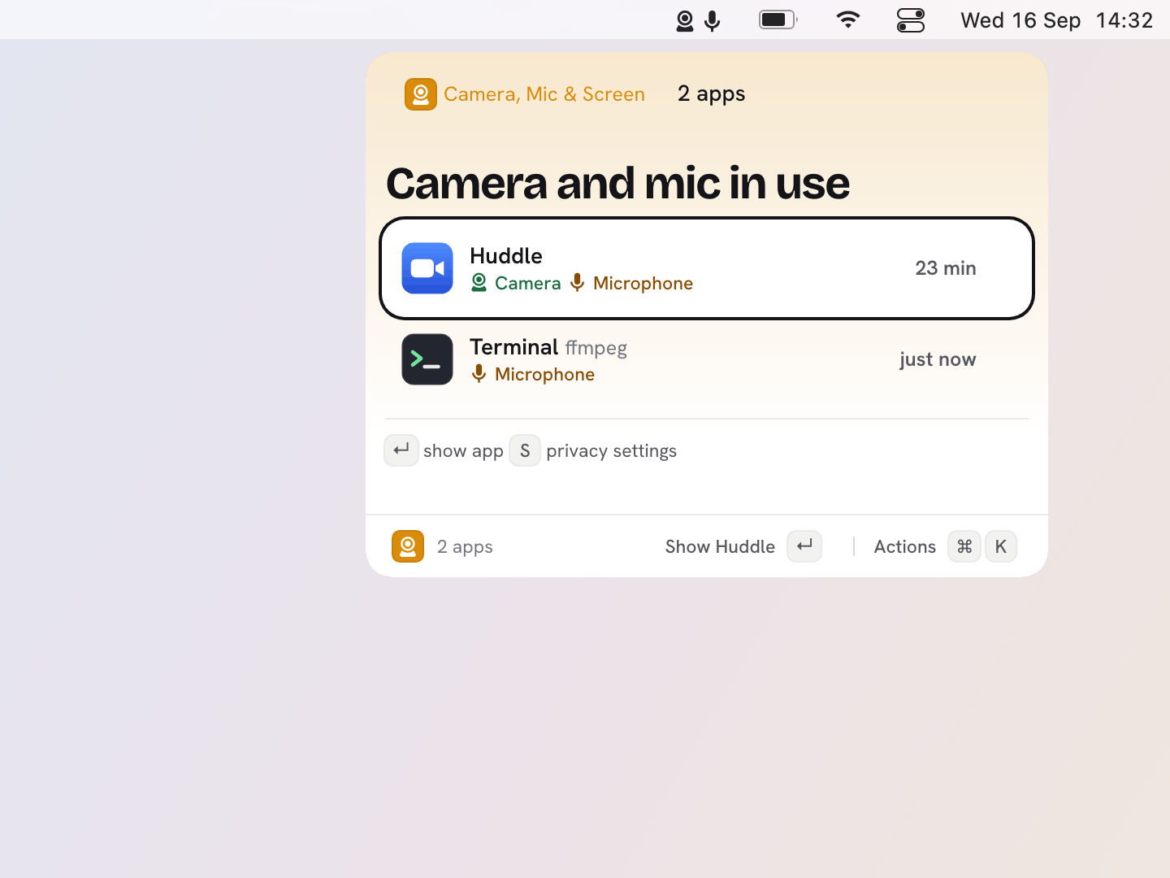The image size is (1170, 878).
Task: Open the Wi-Fi menu
Action: coord(848,20)
